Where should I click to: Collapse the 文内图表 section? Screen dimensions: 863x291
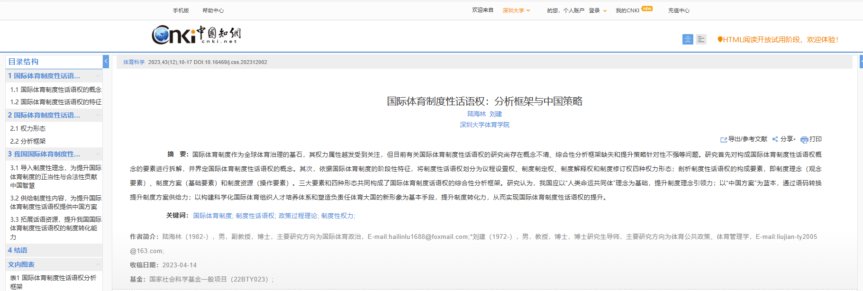tap(98, 264)
